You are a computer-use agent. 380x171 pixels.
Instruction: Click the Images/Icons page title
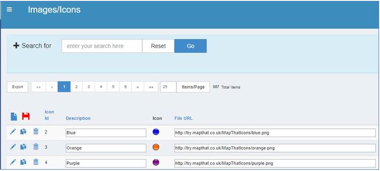(54, 10)
